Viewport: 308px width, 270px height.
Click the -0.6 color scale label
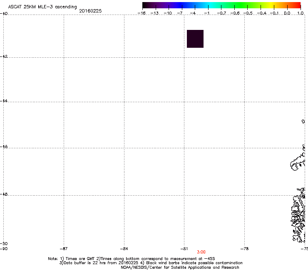pyautogui.click(x=235, y=13)
